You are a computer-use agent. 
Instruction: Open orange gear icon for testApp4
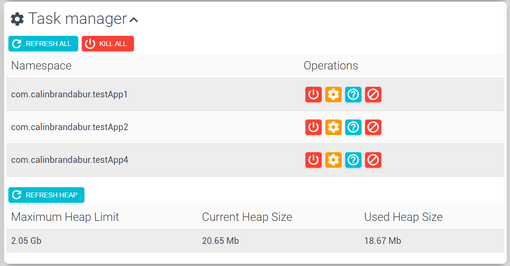(x=333, y=160)
